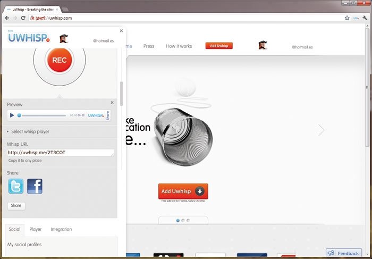Click 'Copy it to any place' text
The width and height of the screenshot is (372, 259).
click(25, 161)
